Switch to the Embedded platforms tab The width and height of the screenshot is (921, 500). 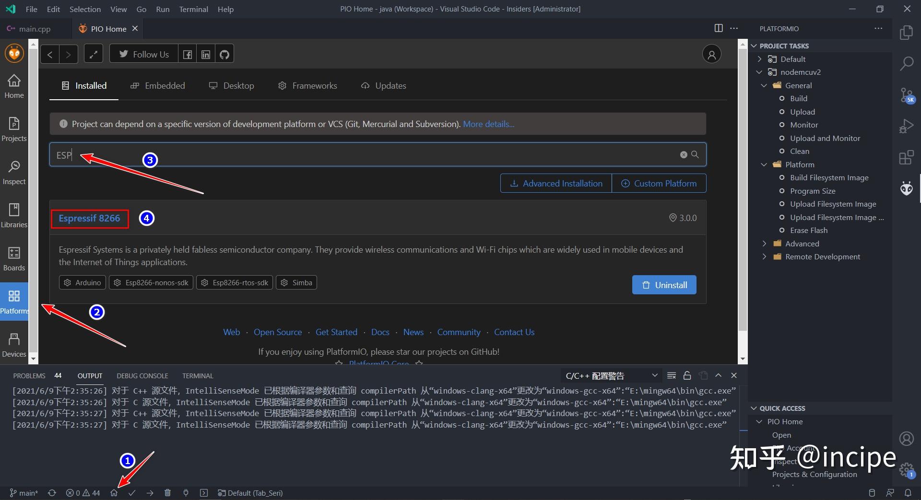click(157, 86)
